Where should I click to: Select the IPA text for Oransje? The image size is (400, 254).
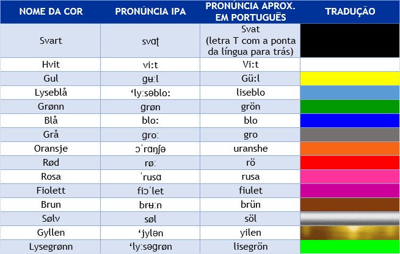pos(150,149)
